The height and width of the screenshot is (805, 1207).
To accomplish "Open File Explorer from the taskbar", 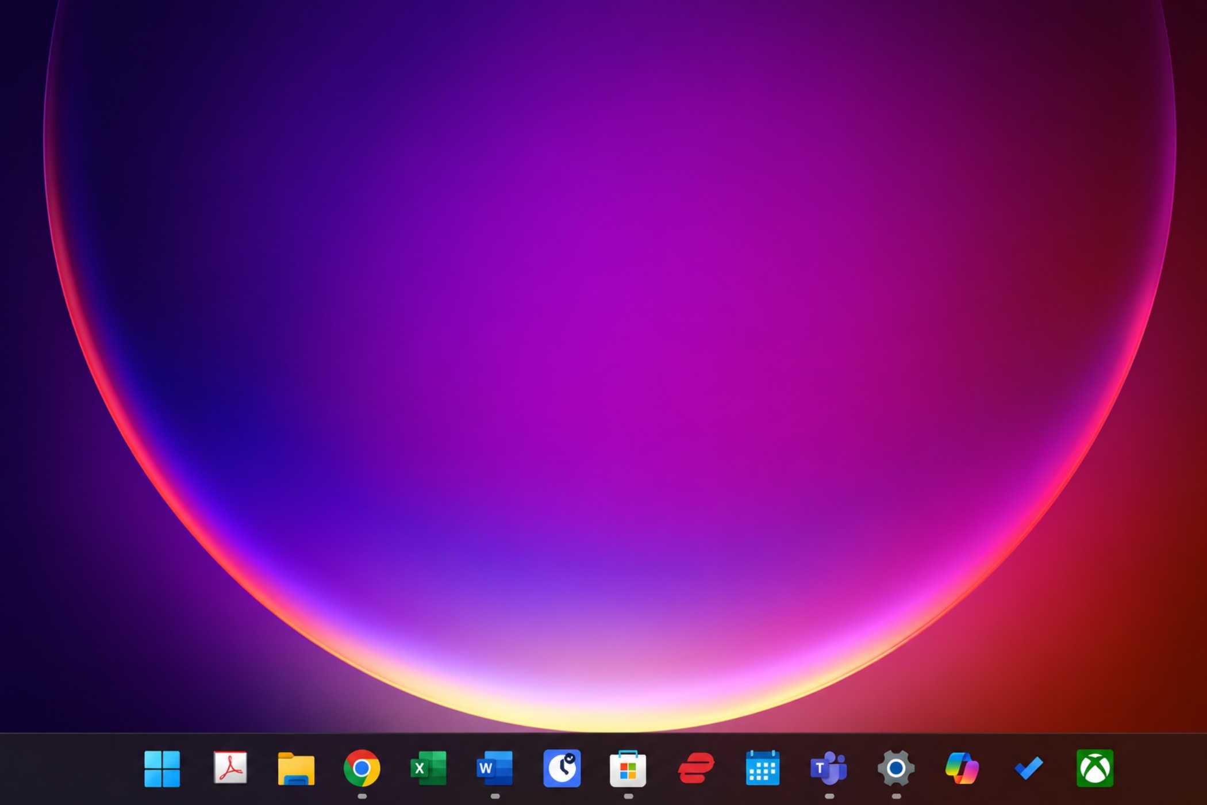I will 296,769.
